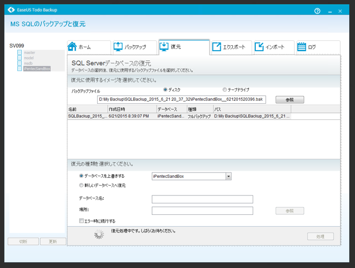Image resolution: width=355 pixels, height=268 pixels.
Task: Open the ログ tab
Action: click(x=318, y=47)
